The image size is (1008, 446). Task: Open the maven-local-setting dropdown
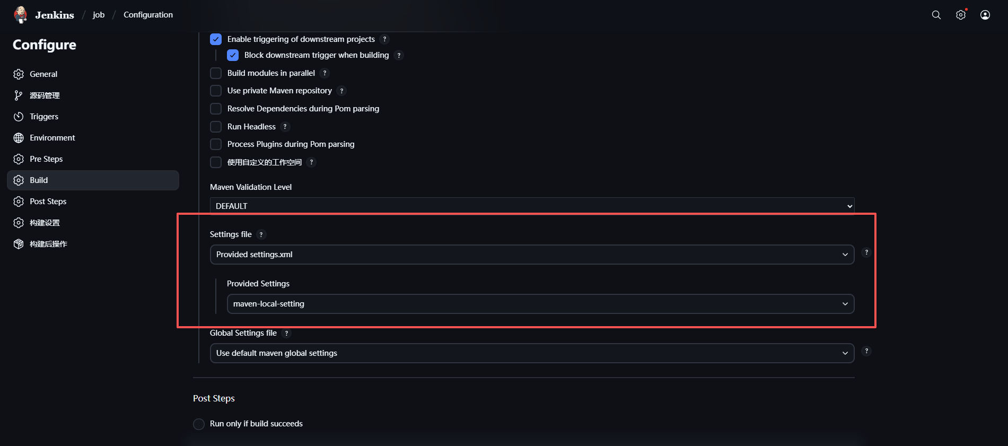click(x=540, y=304)
